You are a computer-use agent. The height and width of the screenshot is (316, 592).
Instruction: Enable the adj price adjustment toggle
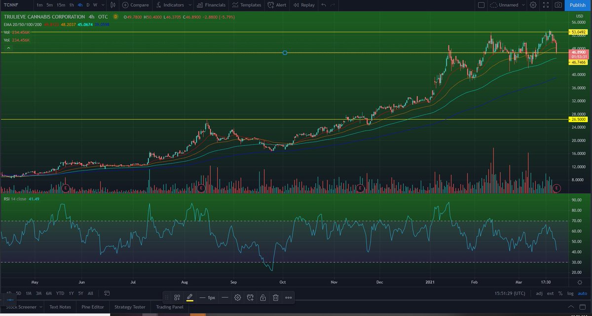(x=539, y=293)
